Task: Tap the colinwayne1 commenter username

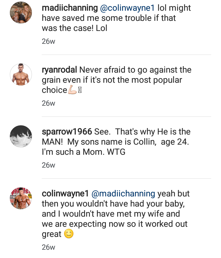Action: (x=65, y=194)
